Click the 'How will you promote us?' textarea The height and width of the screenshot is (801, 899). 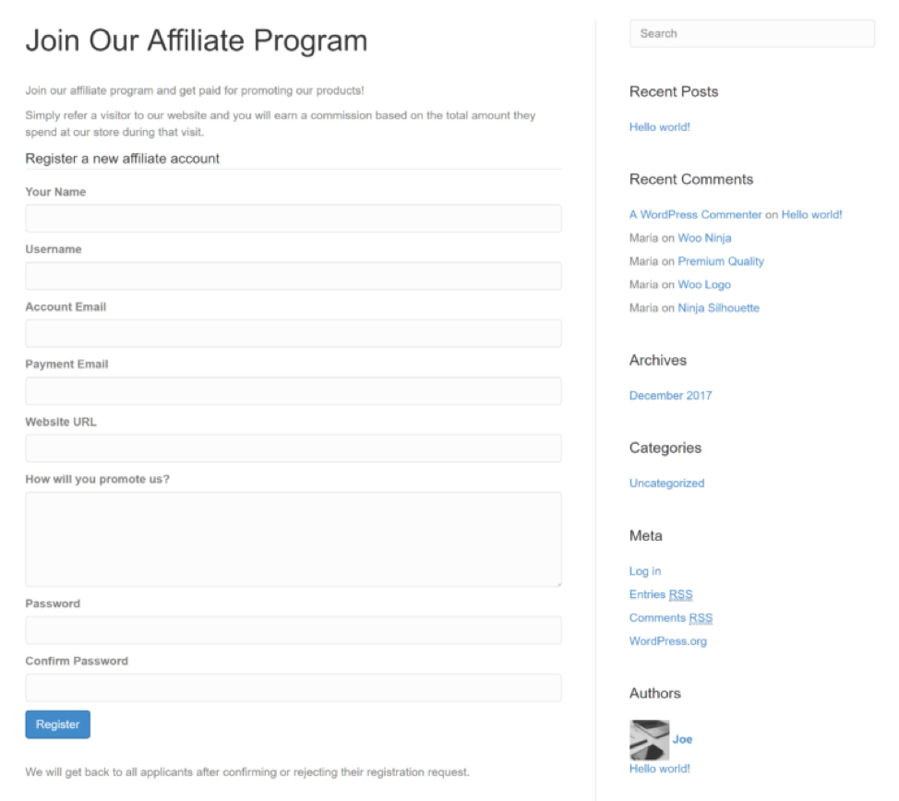[x=294, y=539]
